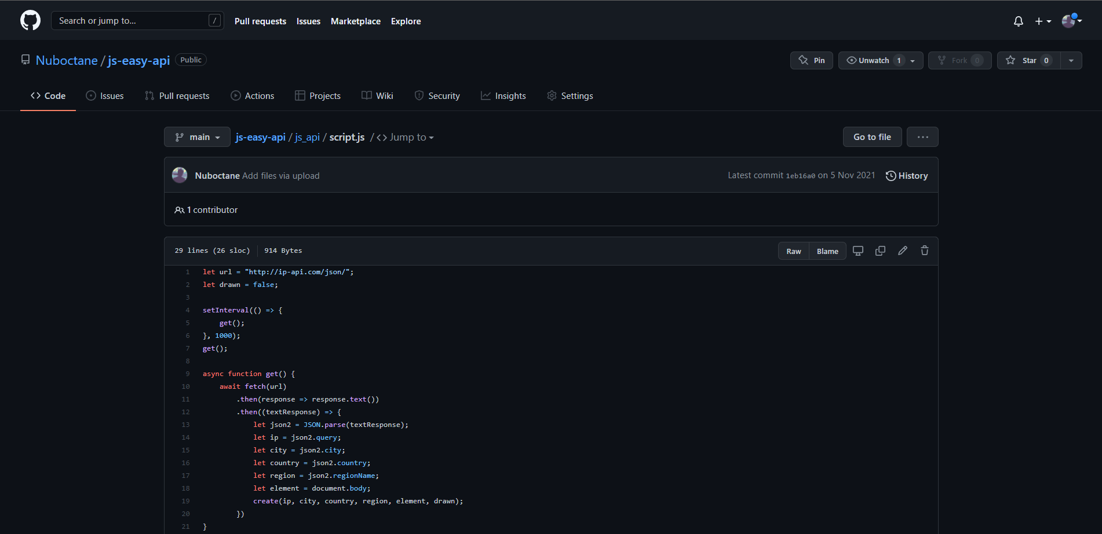Open this file in GitHub Desktop

[x=857, y=251]
